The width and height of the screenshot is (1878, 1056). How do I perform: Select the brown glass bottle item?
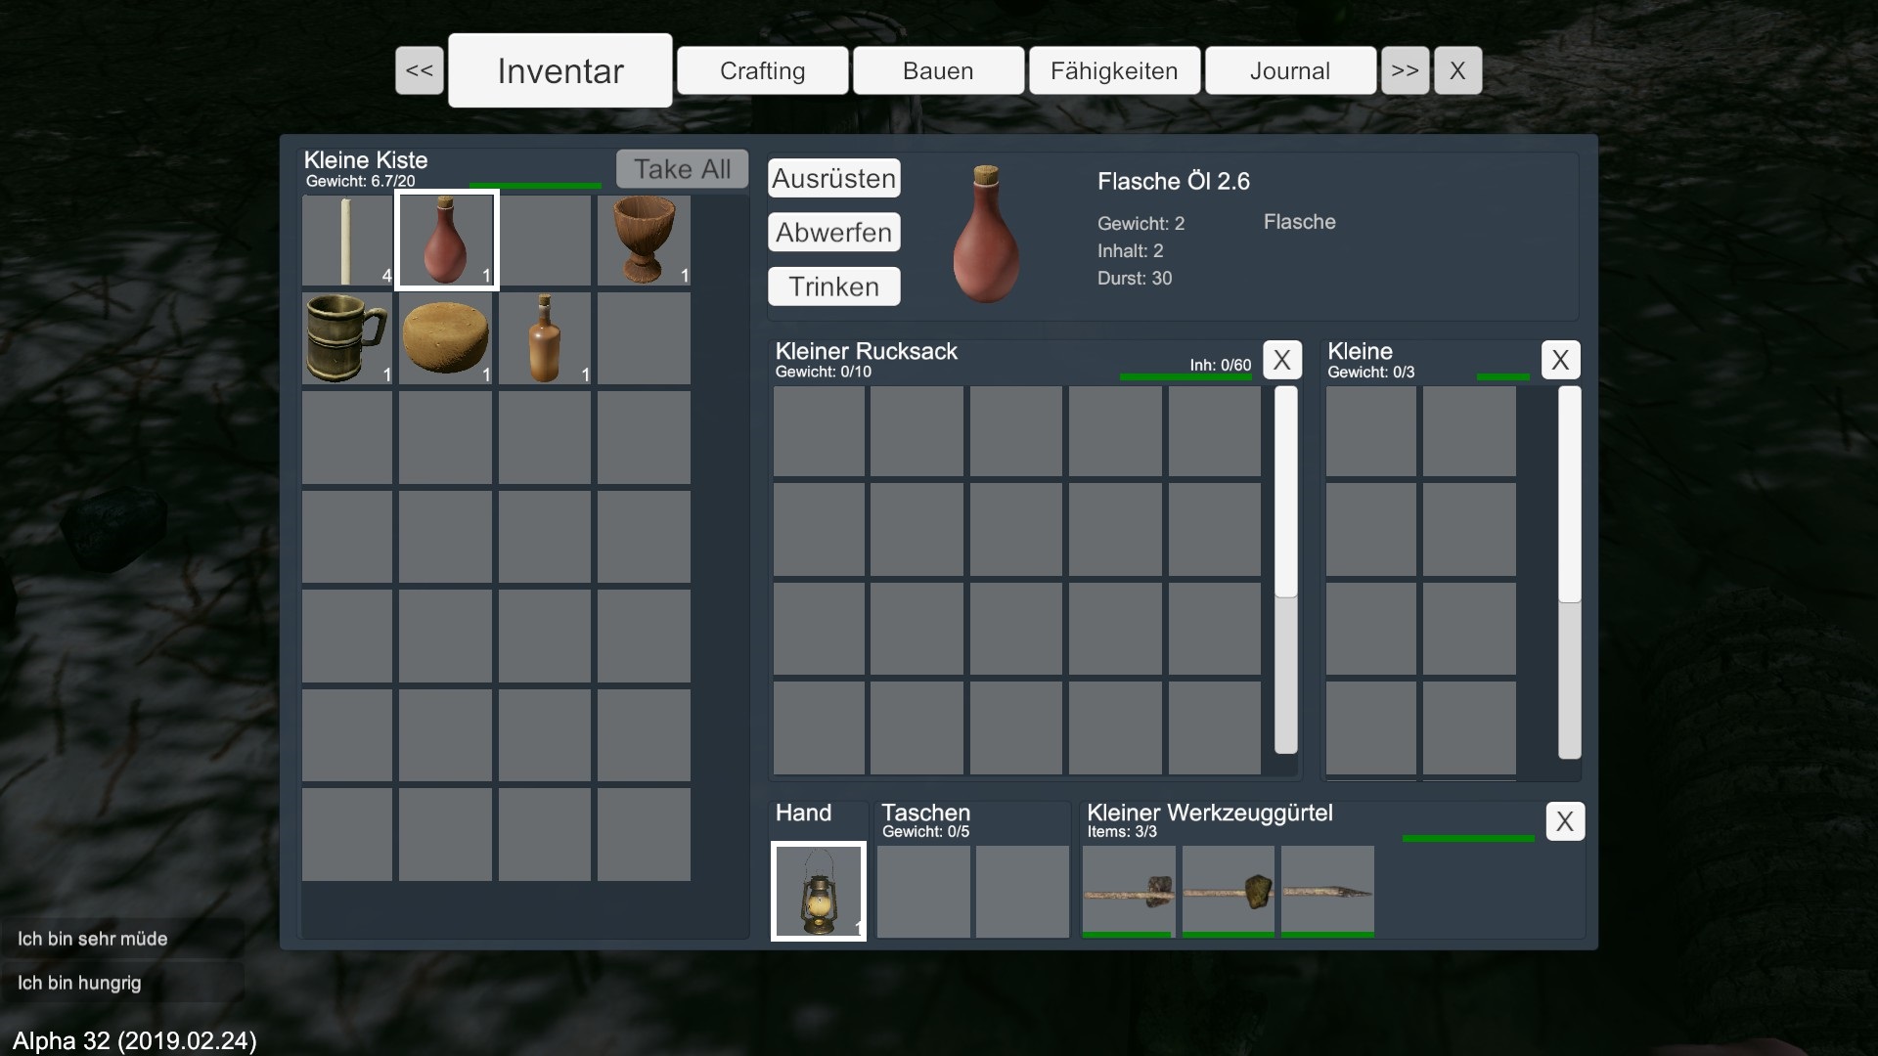point(545,338)
